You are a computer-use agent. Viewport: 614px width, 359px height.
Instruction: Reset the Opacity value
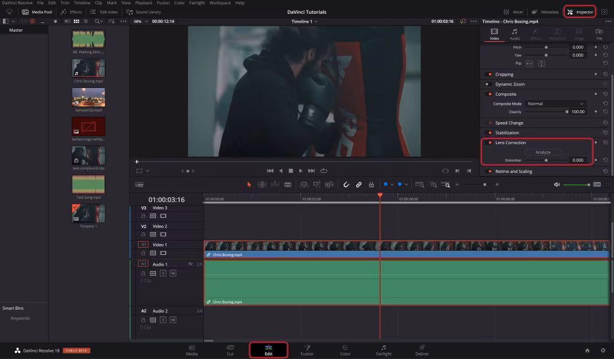click(606, 112)
